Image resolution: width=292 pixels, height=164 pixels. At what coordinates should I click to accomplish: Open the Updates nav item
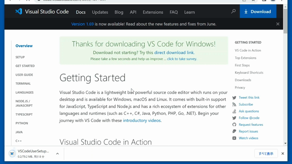100,12
